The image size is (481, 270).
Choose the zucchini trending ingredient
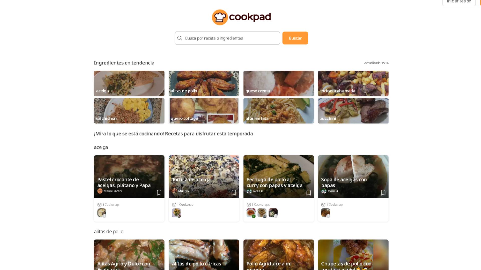pos(353,111)
